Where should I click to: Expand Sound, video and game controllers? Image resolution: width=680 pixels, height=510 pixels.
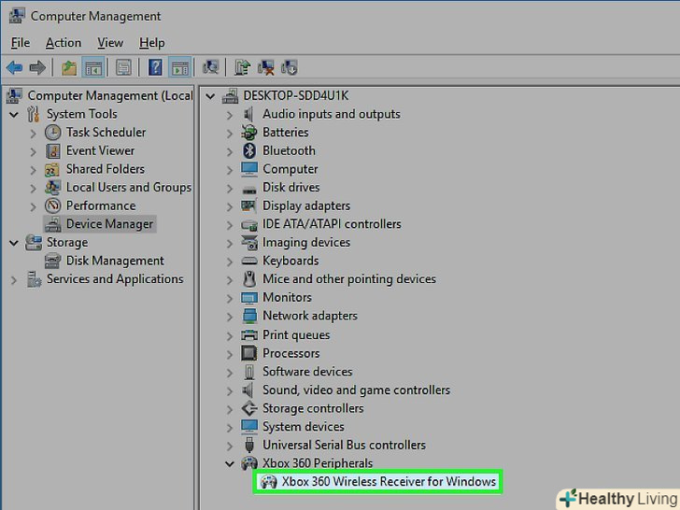(230, 390)
